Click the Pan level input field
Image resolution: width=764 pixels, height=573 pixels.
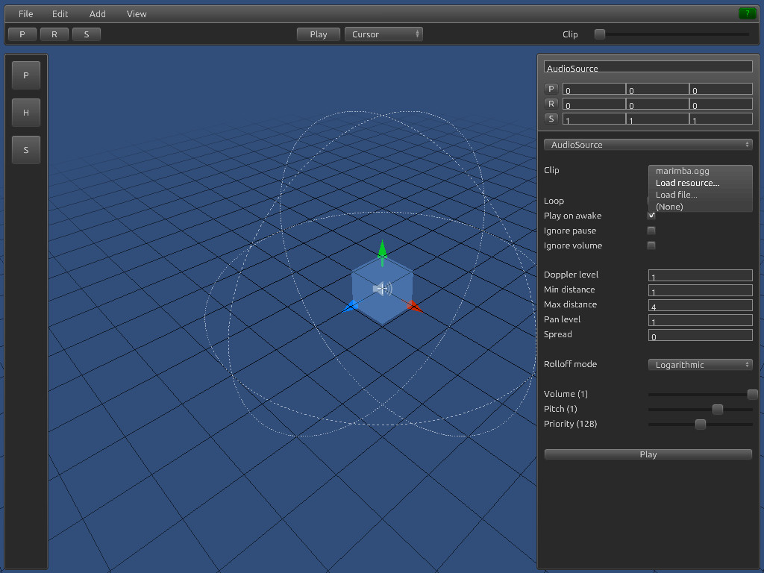pyautogui.click(x=700, y=320)
